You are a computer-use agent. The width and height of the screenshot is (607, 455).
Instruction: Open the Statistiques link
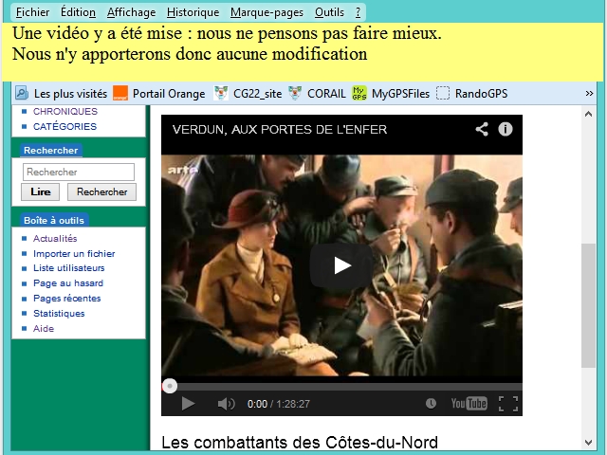point(59,314)
